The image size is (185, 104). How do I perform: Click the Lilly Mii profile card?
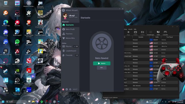click(x=70, y=16)
